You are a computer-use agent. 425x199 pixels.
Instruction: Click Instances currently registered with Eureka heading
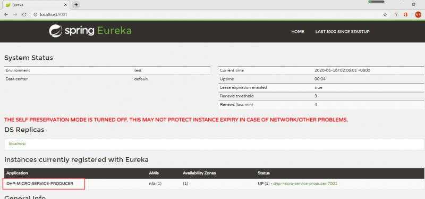pyautogui.click(x=76, y=160)
